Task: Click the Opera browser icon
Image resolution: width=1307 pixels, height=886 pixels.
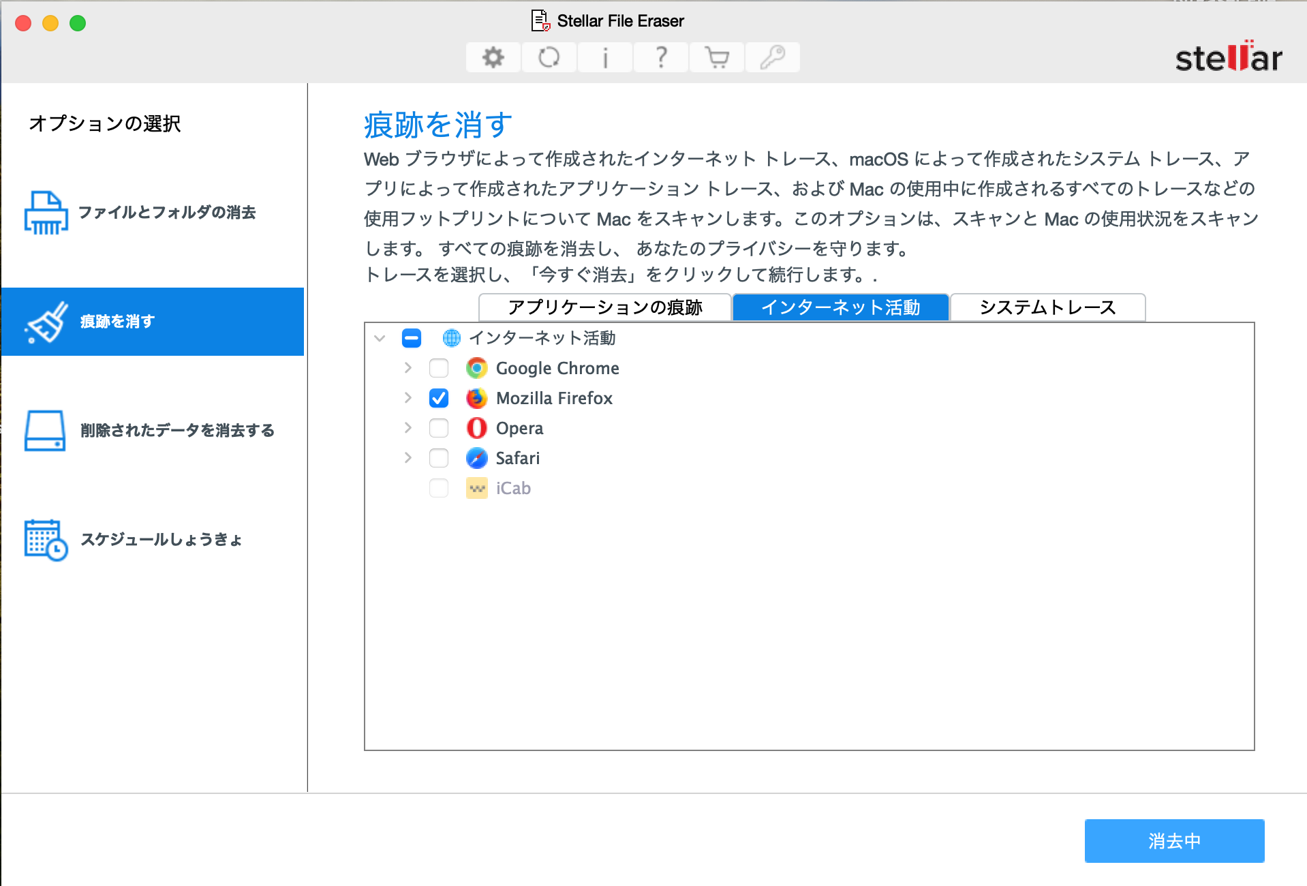Action: point(476,428)
